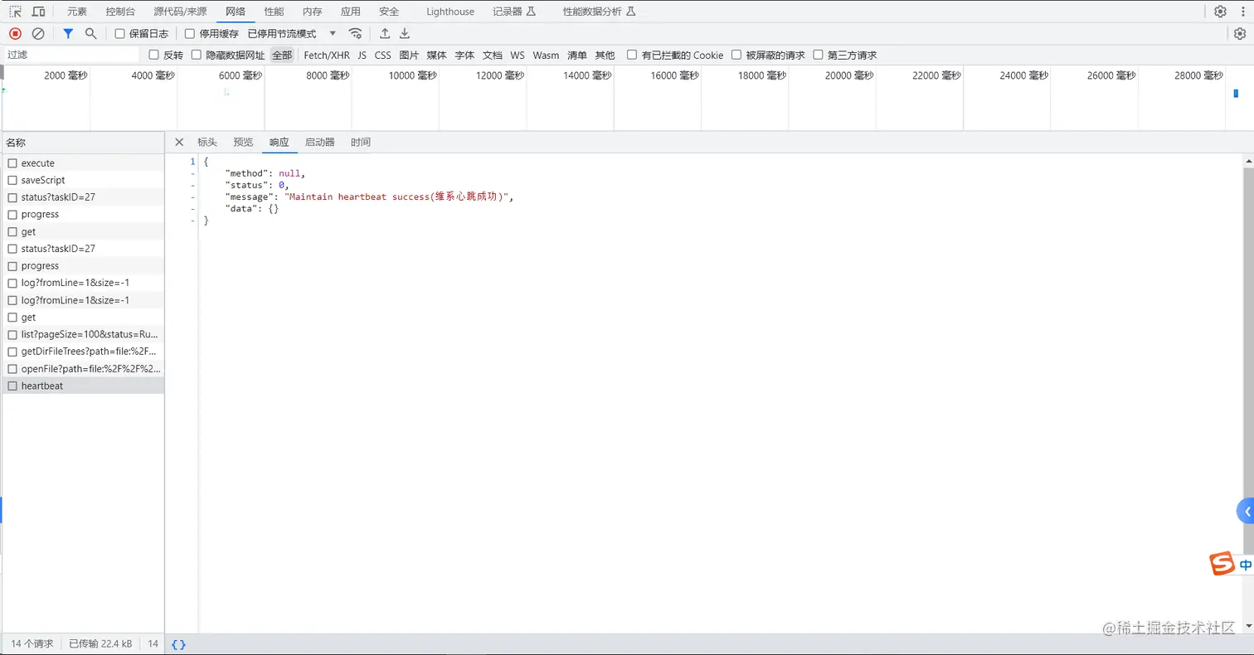Click the blue side chevron button

coord(1246,512)
